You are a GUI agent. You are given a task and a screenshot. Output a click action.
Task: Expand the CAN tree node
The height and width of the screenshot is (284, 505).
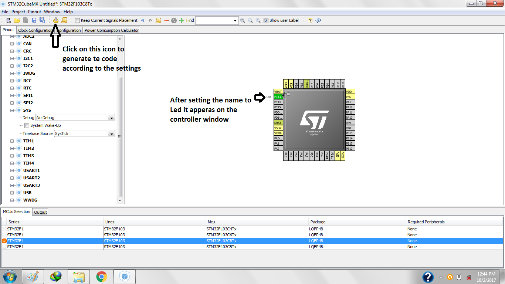coord(12,44)
